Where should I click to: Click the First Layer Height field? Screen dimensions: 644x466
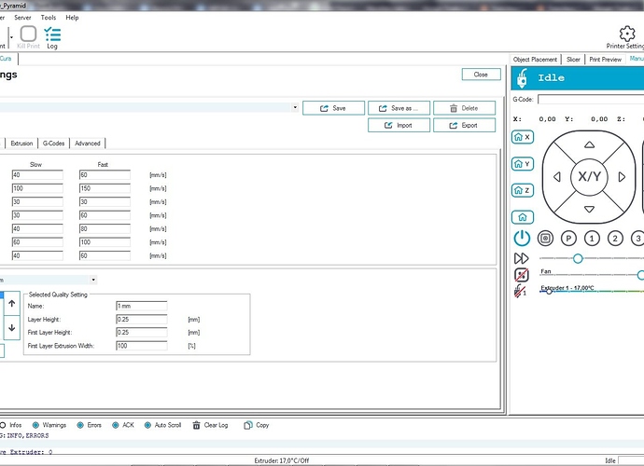142,333
